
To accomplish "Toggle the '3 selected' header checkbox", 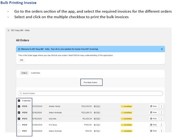I will 19,101.
